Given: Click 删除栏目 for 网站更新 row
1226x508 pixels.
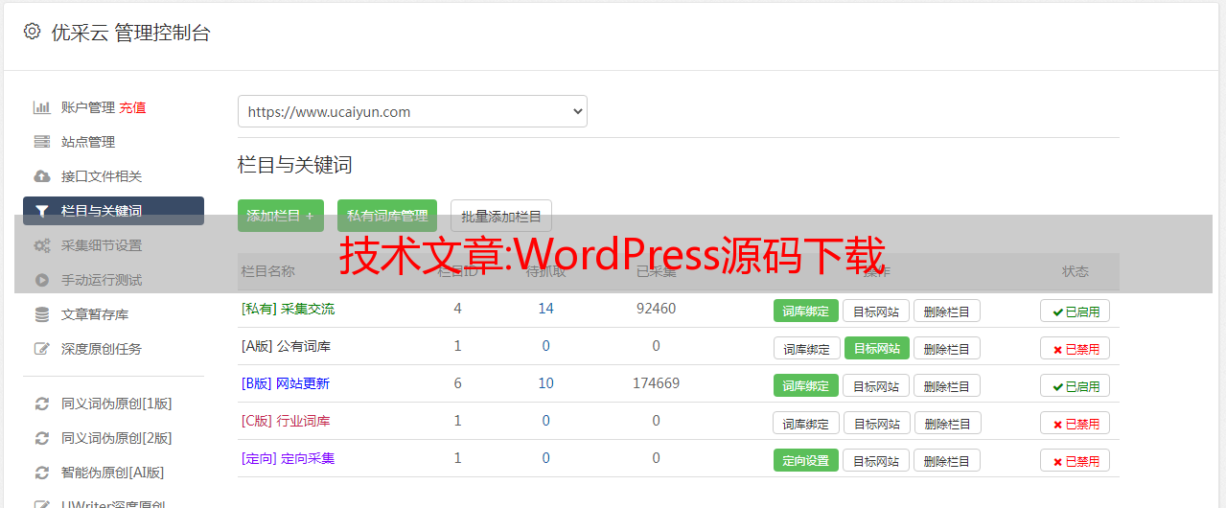Looking at the screenshot, I should pos(947,385).
